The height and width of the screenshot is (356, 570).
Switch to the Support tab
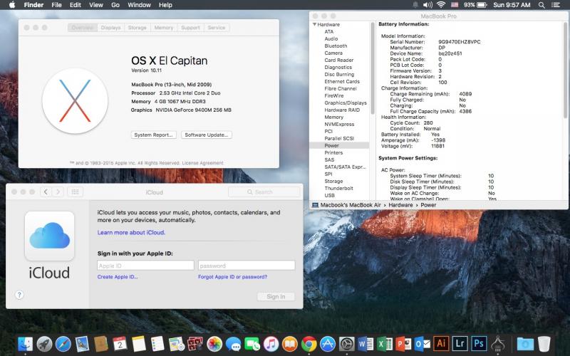pyautogui.click(x=190, y=28)
